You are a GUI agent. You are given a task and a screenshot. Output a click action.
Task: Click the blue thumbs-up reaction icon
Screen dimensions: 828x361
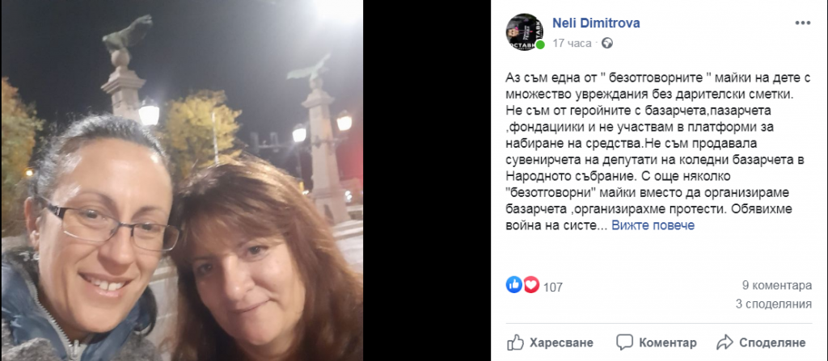[513, 285]
